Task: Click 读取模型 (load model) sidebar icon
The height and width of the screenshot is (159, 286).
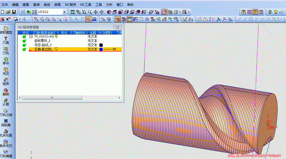Action: tap(6, 30)
